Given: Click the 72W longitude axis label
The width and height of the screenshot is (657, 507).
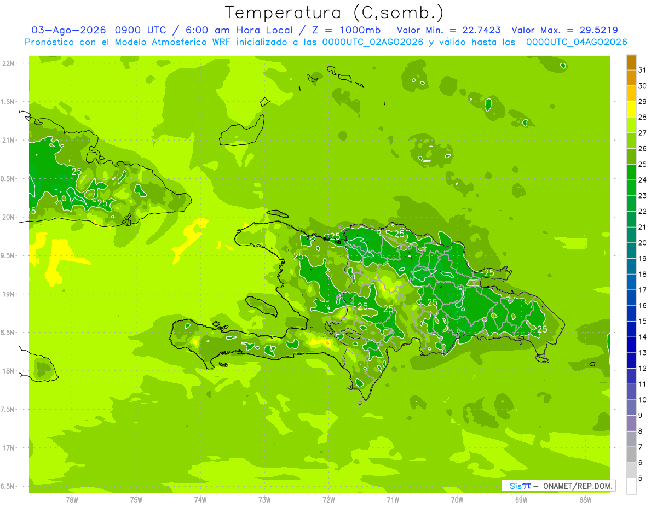Looking at the screenshot, I should (328, 499).
